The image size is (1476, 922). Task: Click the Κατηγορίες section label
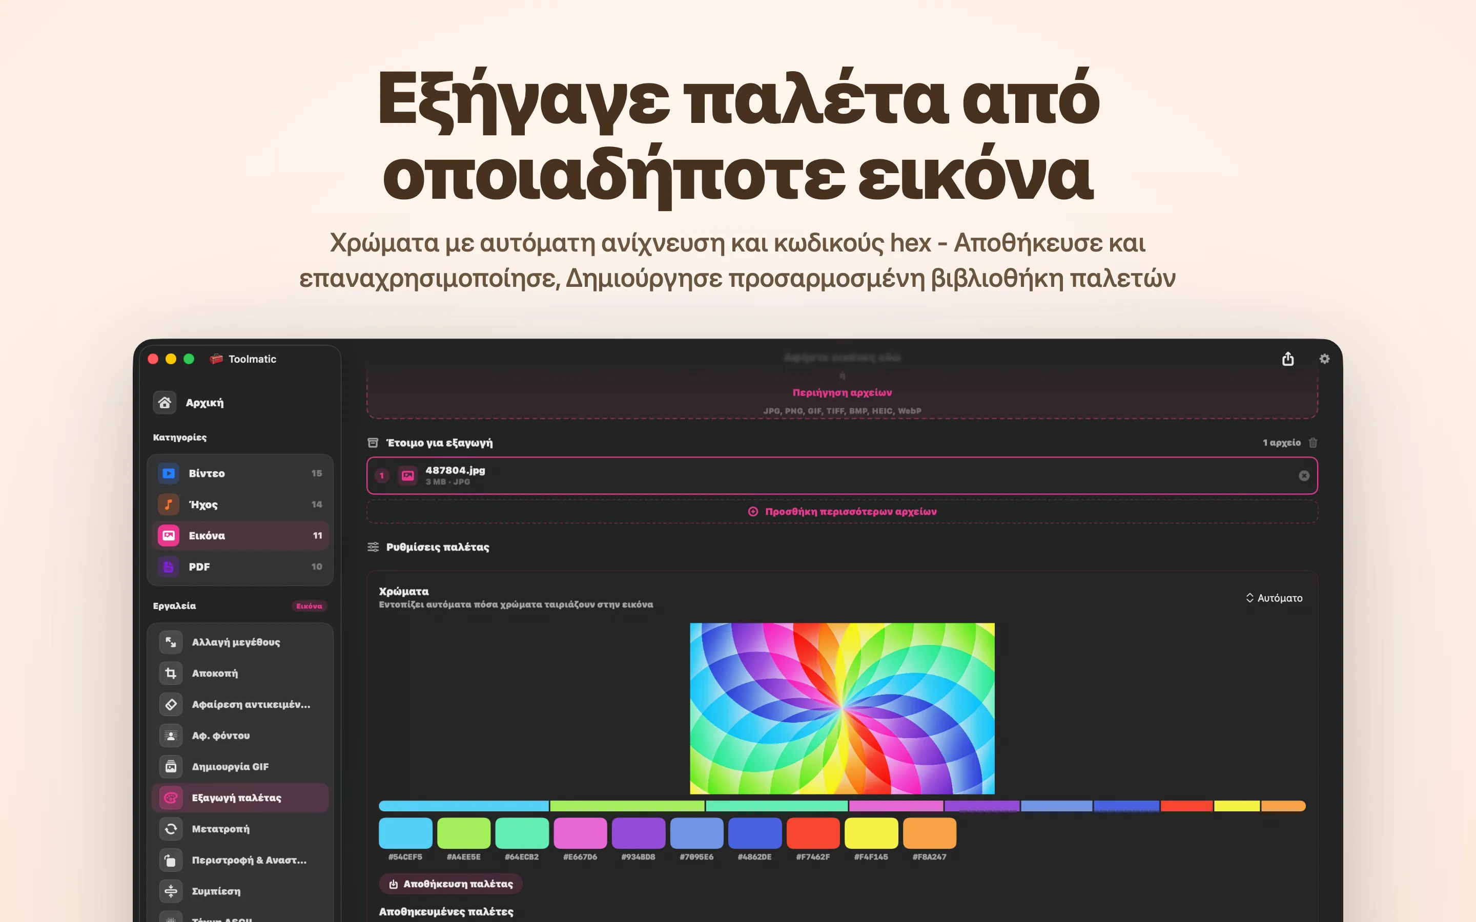tap(179, 437)
